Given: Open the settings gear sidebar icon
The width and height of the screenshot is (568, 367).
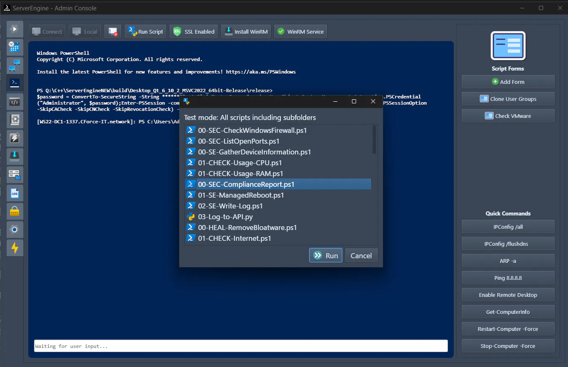Looking at the screenshot, I should pyautogui.click(x=15, y=230).
